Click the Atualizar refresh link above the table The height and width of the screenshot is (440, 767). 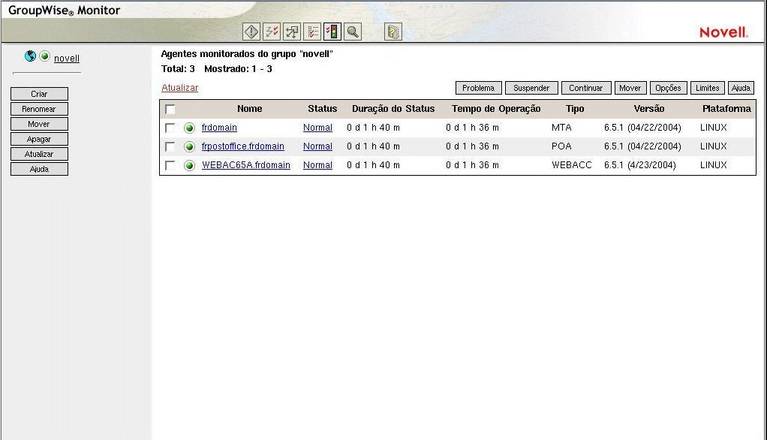[x=179, y=87]
